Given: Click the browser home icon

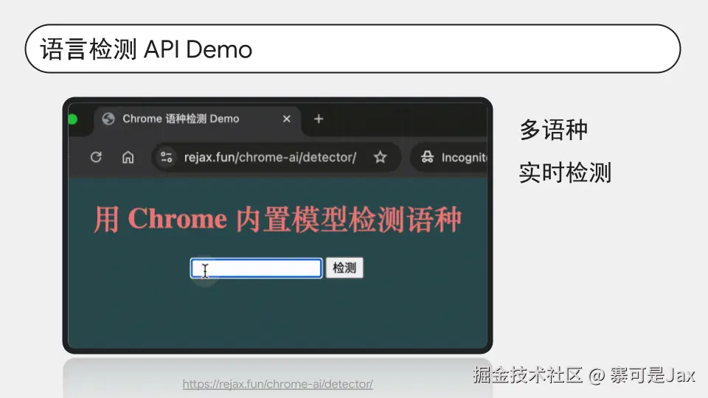Looking at the screenshot, I should 128,157.
